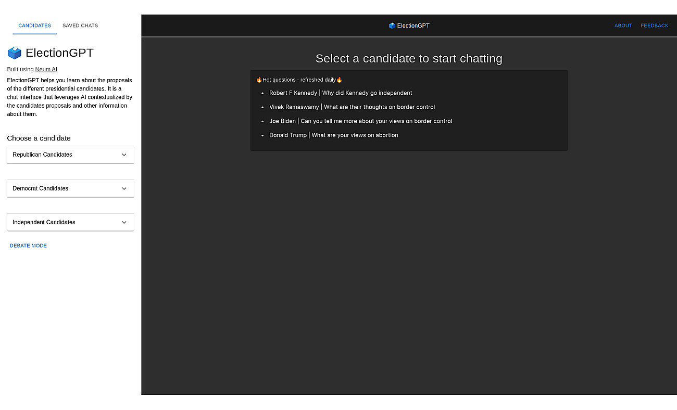The height and width of the screenshot is (410, 677).
Task: Enter Debate Mode
Action: (28, 246)
